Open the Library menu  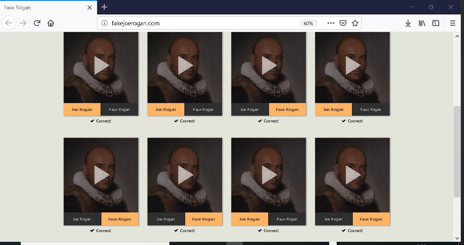click(x=422, y=23)
